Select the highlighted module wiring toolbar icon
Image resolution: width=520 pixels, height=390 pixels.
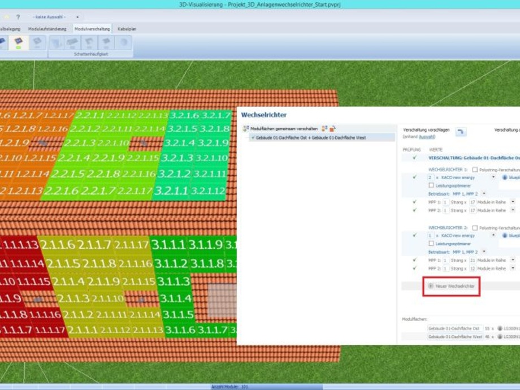tap(19, 42)
